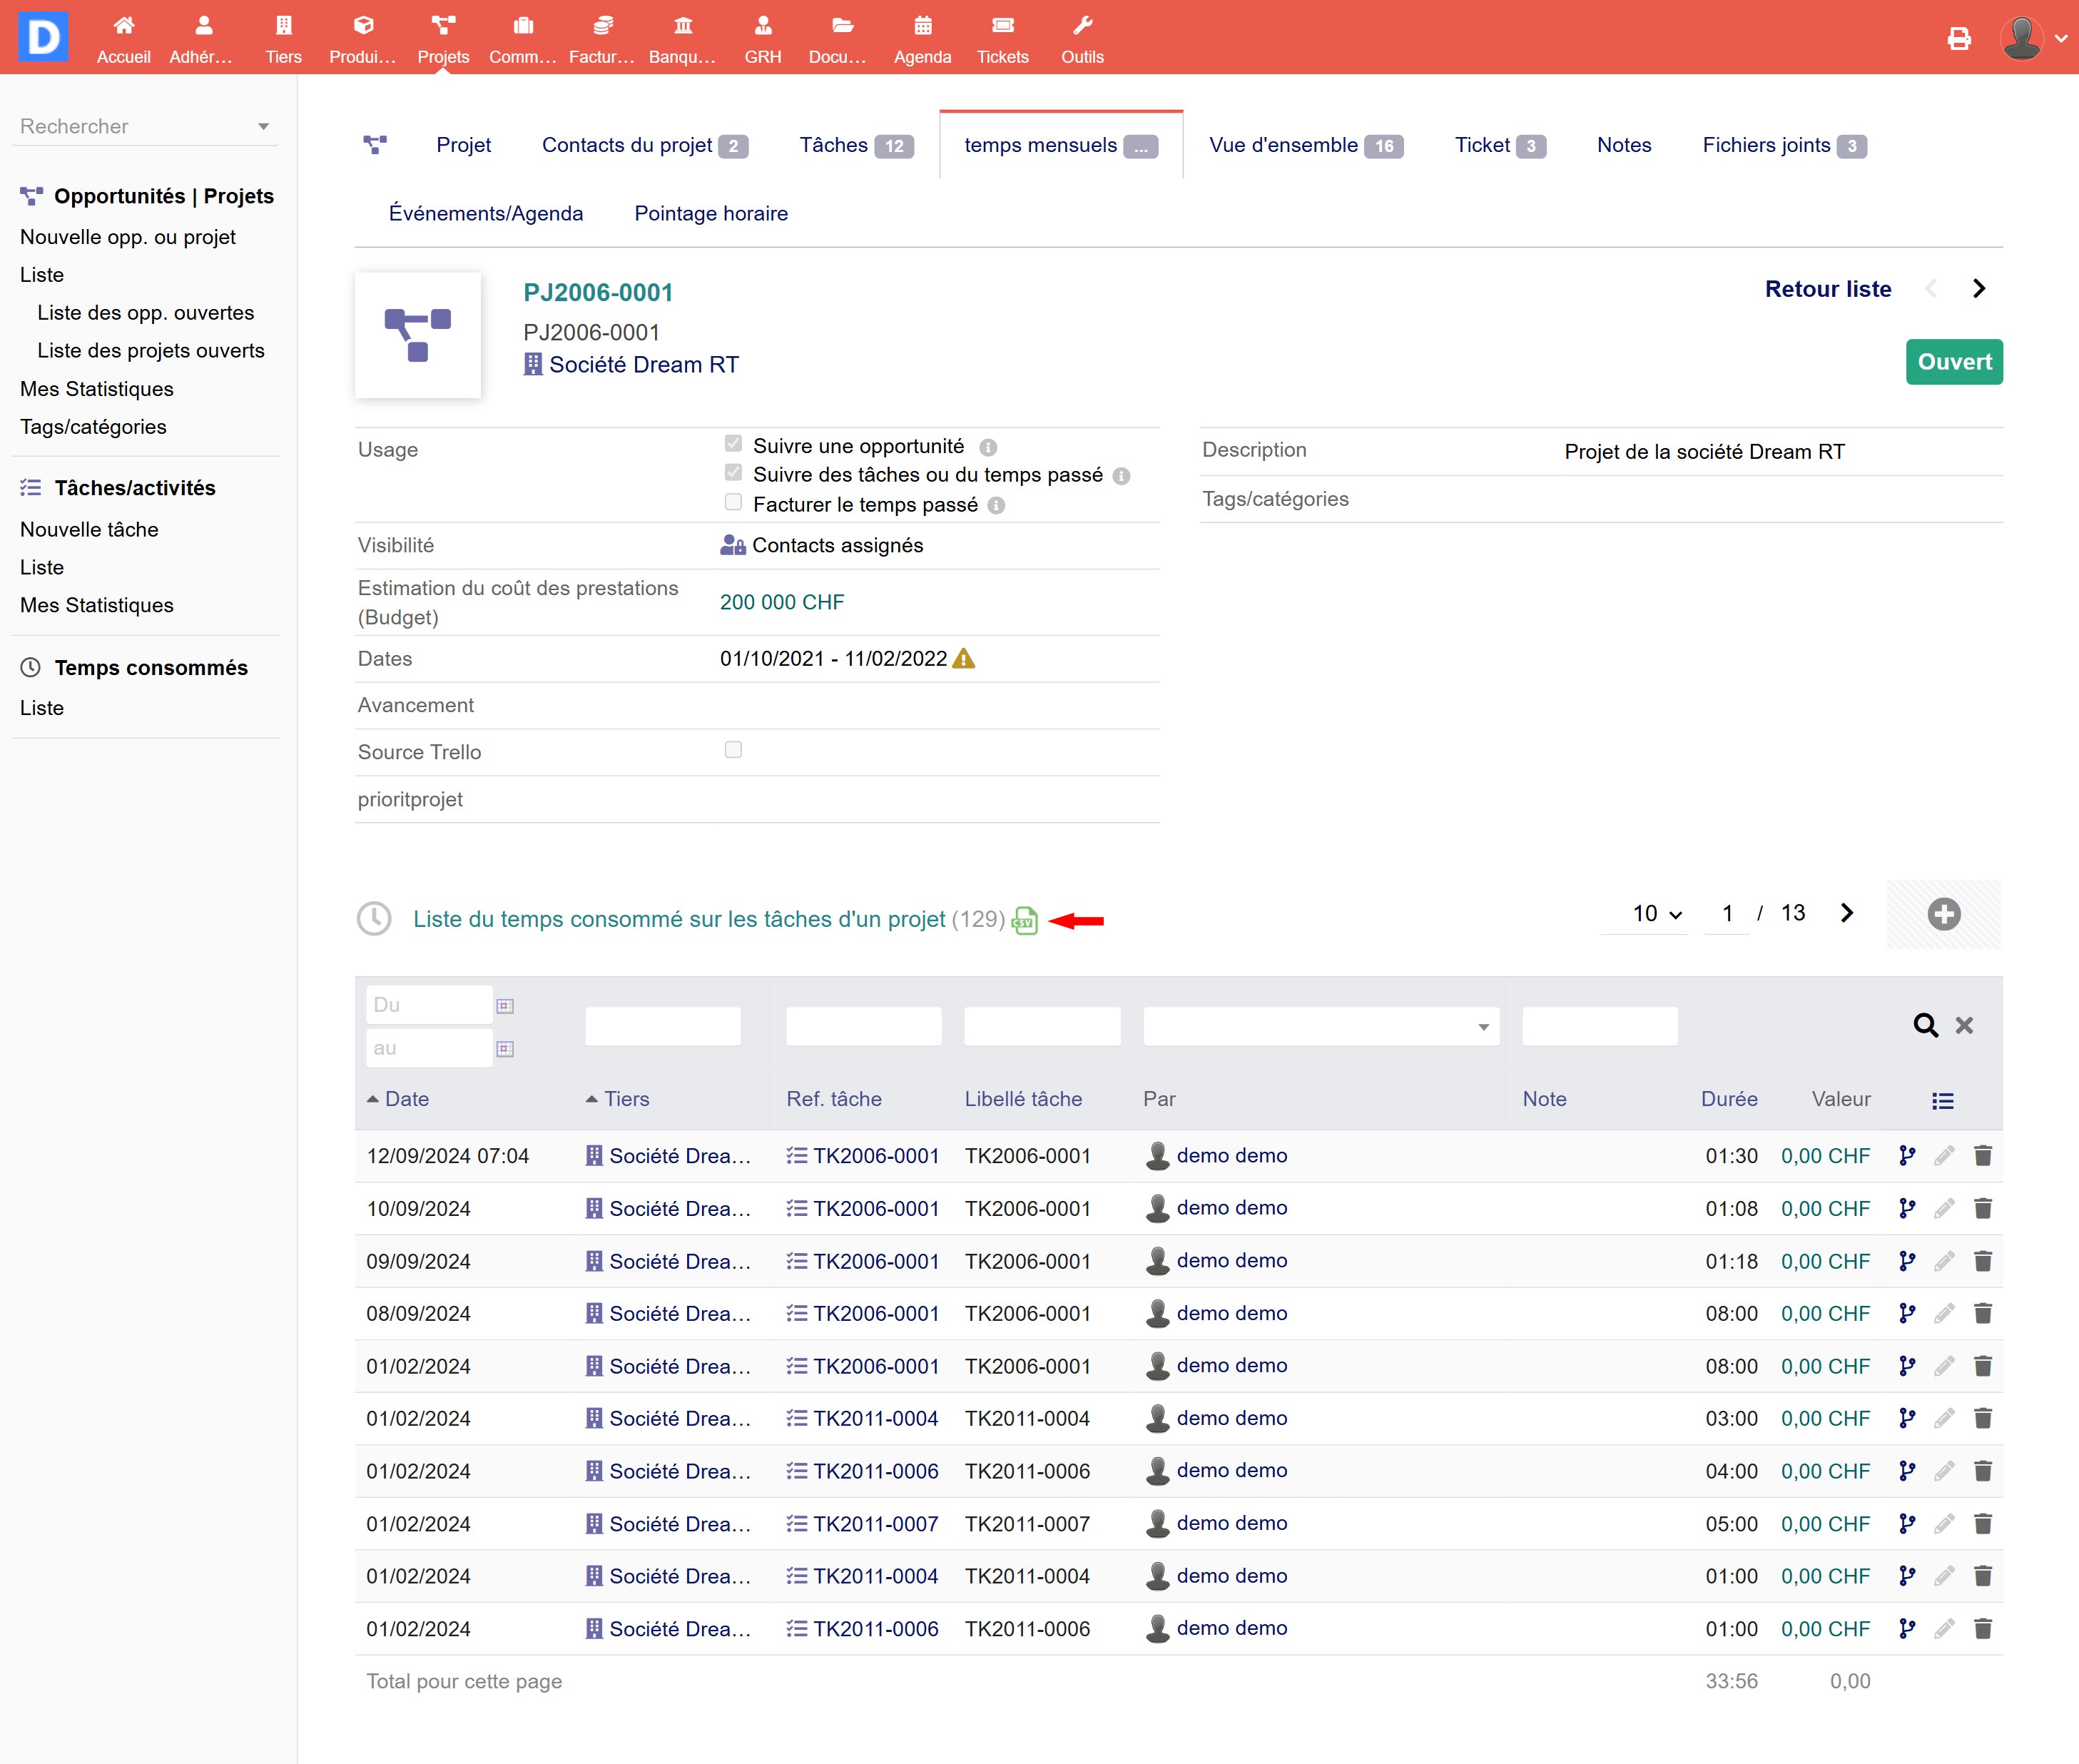Click the Retour liste link
The width and height of the screenshot is (2079, 1764).
1827,289
